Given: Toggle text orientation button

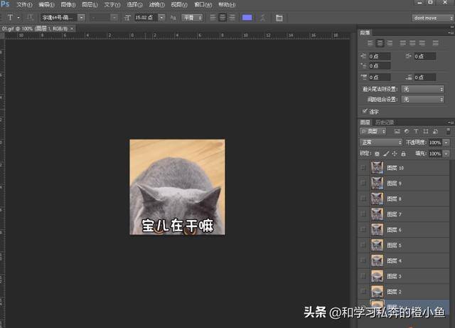Looking at the screenshot, I should click(30, 17).
